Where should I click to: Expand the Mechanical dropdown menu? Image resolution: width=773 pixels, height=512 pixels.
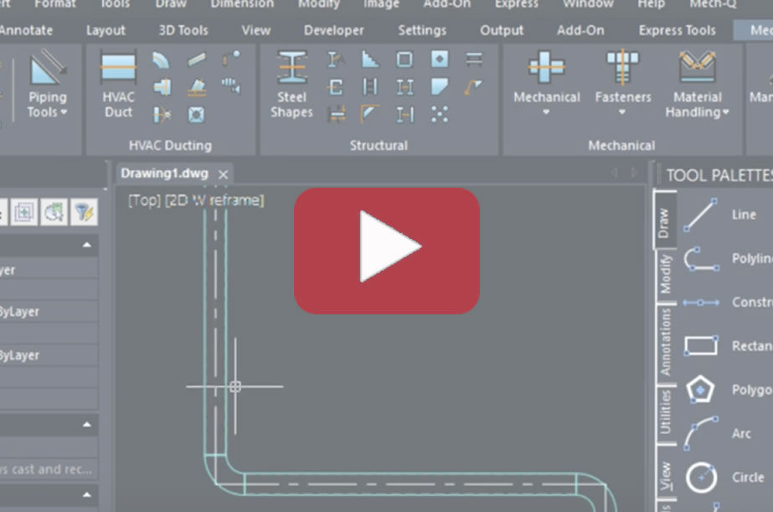(546, 104)
